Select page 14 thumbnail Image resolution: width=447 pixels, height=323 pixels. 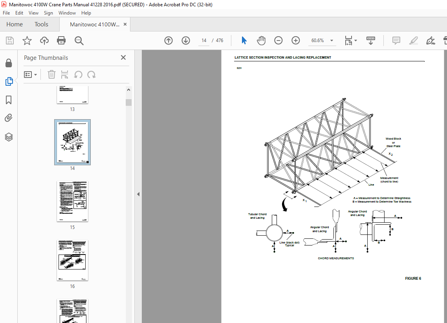[x=72, y=142]
